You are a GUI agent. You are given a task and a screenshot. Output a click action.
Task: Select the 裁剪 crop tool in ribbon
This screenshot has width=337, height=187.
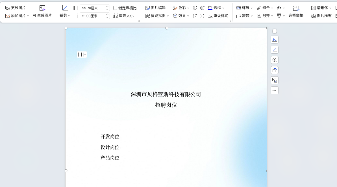(x=64, y=12)
